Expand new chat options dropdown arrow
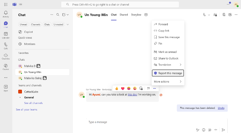The width and height of the screenshot is (241, 133). pos(68,15)
